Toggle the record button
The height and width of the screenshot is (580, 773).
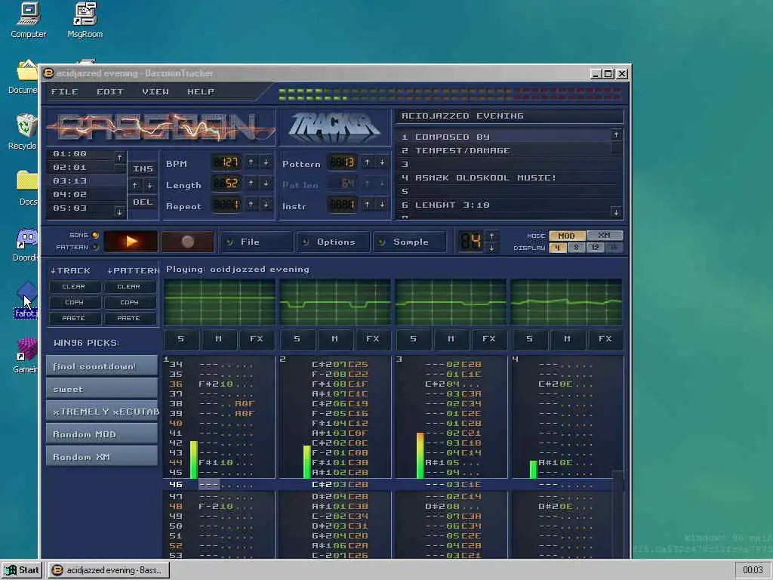pos(187,241)
